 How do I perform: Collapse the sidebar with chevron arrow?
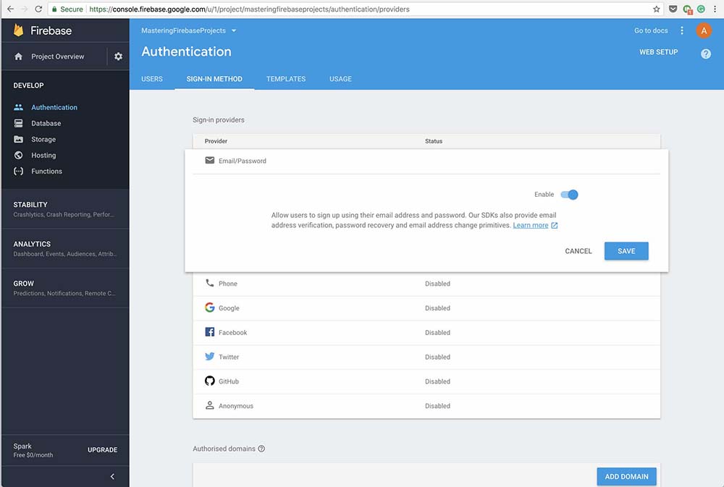tap(112, 476)
